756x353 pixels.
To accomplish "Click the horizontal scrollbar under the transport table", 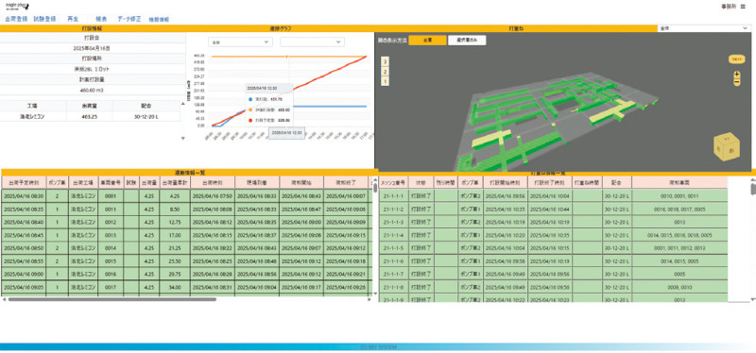I will [112, 299].
